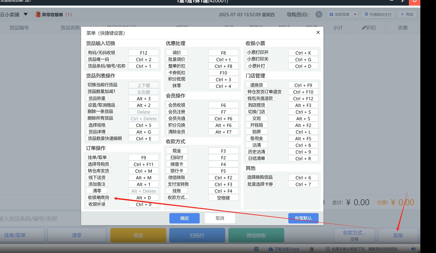Image resolution: width=436 pixels, height=253 pixels.
Task: Click the speaker icon in status bar
Action: [413, 249]
